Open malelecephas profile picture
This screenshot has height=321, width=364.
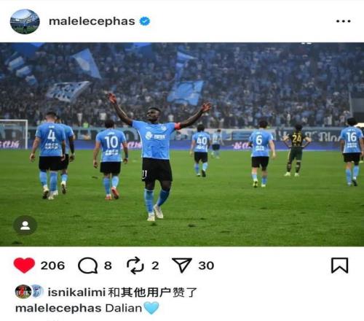tap(25, 22)
